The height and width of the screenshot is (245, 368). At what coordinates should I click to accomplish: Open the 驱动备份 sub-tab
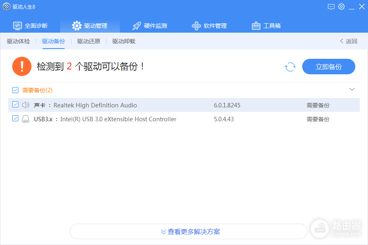click(54, 41)
